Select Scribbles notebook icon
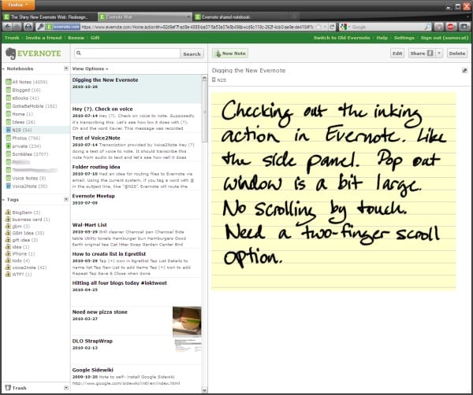 tap(9, 154)
